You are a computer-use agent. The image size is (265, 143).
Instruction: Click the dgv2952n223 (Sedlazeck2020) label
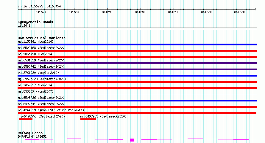click(x=42, y=79)
